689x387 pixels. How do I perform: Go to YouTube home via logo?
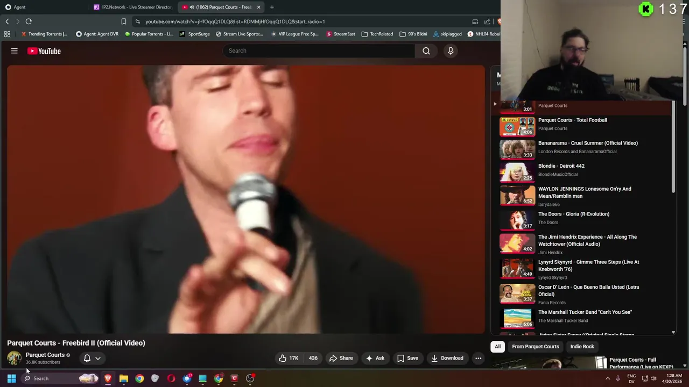44,51
